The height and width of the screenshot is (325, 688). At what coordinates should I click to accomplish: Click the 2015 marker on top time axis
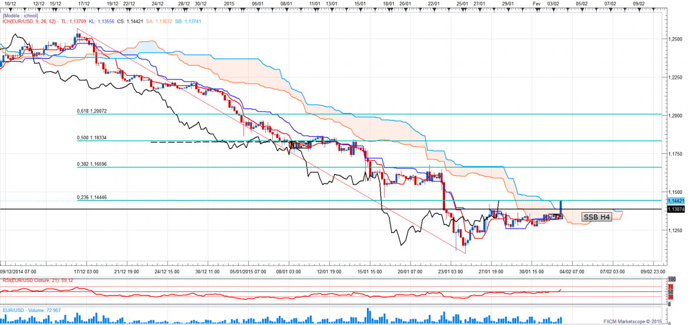point(230,4)
